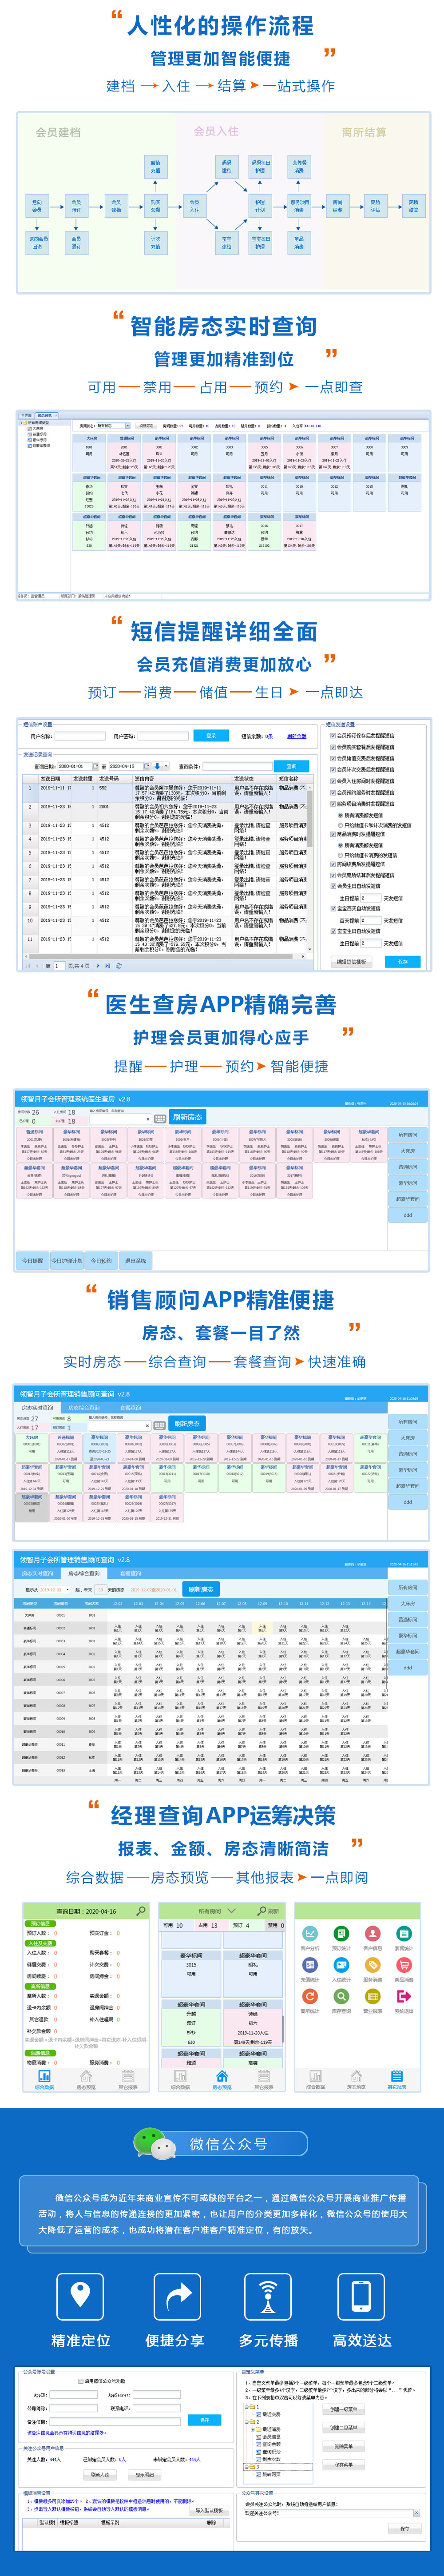Toggle 商品消费时发送提醒短信 checkbox
The image size is (444, 2576).
click(333, 834)
